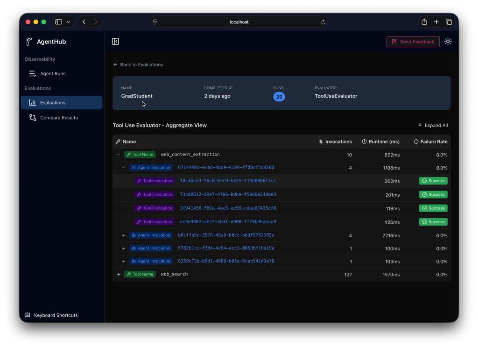
Task: Open Compare Results in sidebar
Action: tap(58, 118)
